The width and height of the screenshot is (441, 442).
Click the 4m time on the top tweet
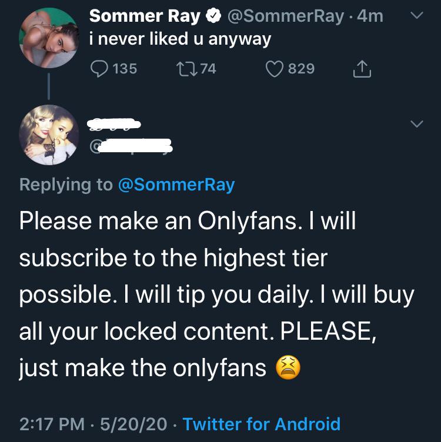pyautogui.click(x=370, y=16)
